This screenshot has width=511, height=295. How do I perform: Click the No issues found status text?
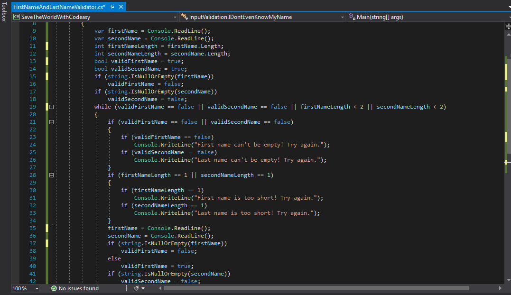78,288
